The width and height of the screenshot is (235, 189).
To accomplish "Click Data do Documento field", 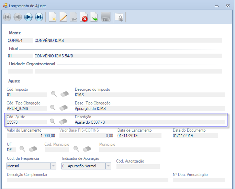I will pos(195,136).
